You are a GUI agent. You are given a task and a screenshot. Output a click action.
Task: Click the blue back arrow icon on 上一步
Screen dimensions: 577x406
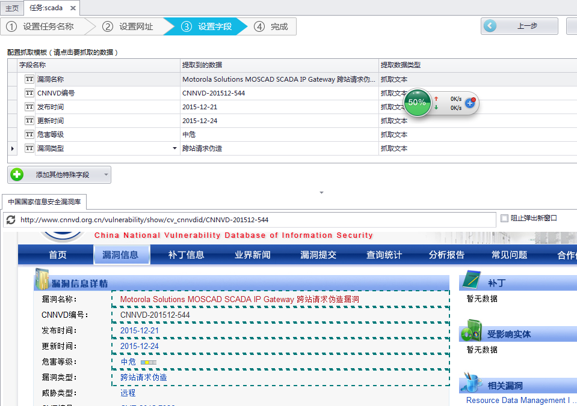coord(490,26)
